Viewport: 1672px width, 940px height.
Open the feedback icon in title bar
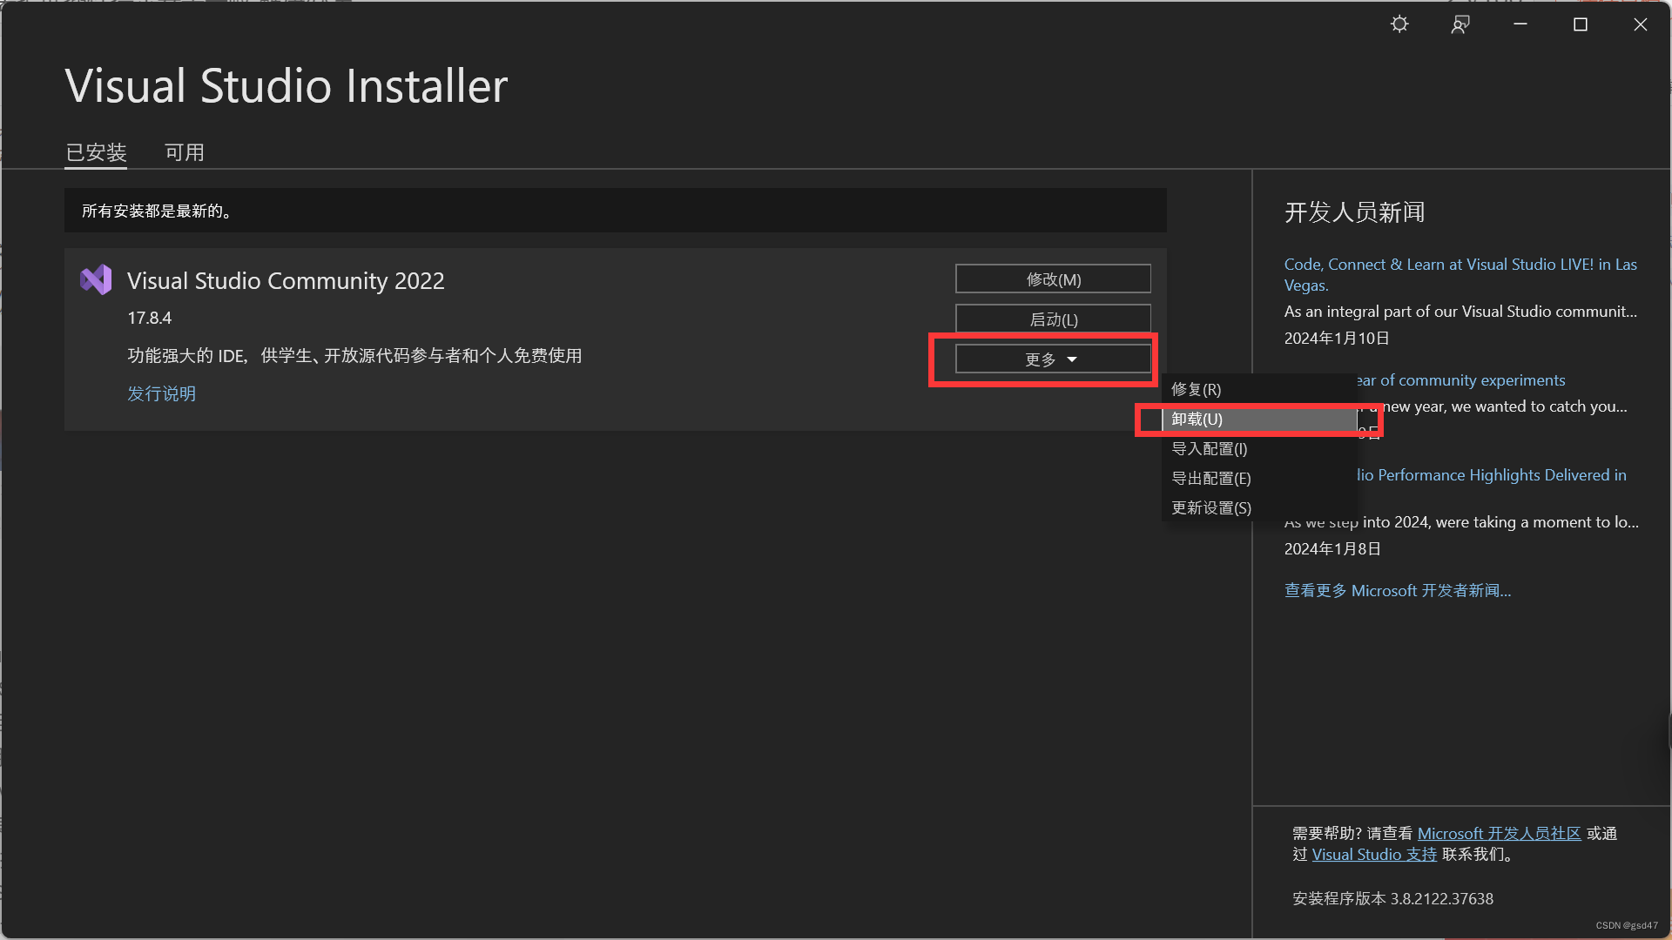(1460, 24)
